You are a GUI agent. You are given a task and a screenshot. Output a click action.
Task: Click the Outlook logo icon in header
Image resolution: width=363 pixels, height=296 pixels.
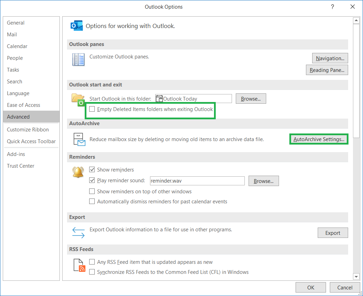coord(77,26)
